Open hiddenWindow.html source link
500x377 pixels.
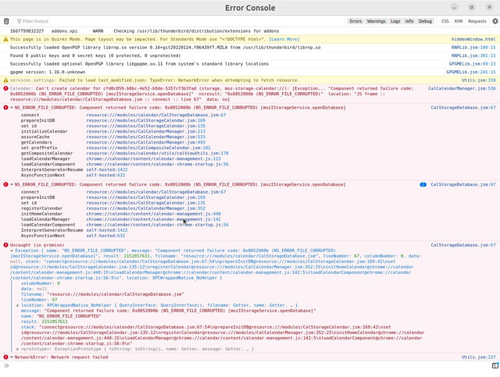pos(473,39)
